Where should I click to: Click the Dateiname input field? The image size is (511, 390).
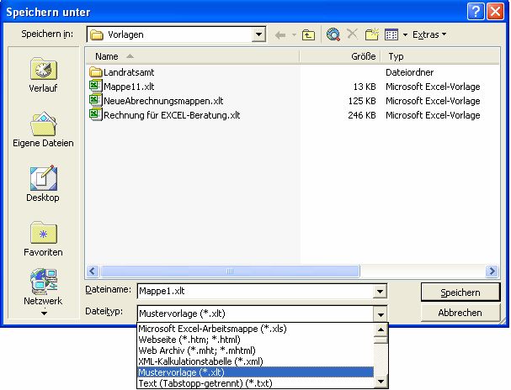point(255,291)
